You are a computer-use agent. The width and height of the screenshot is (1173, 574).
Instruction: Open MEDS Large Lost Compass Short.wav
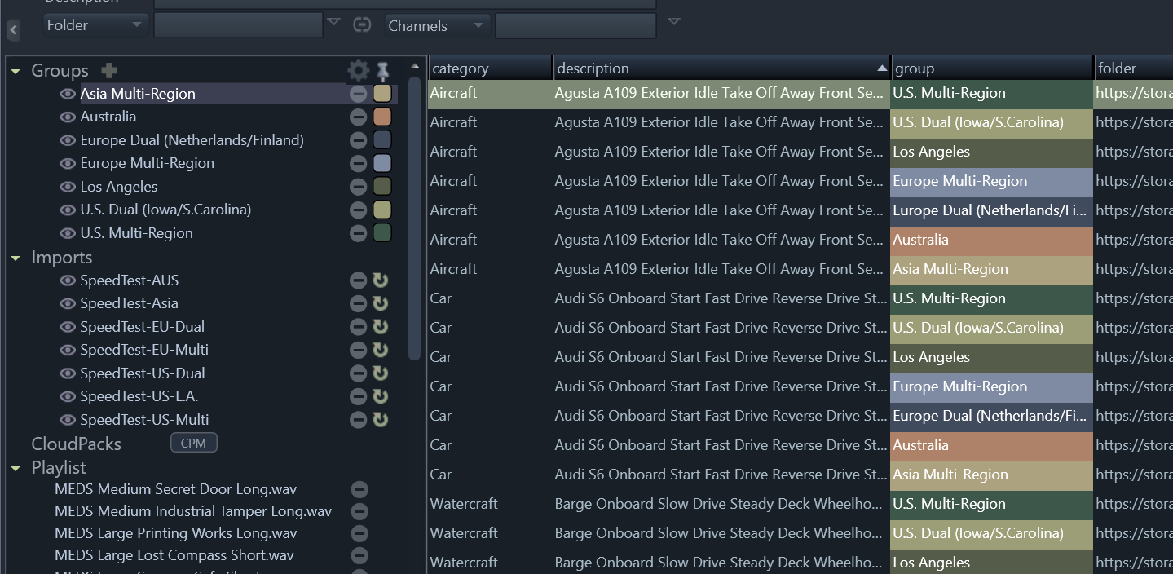[174, 555]
